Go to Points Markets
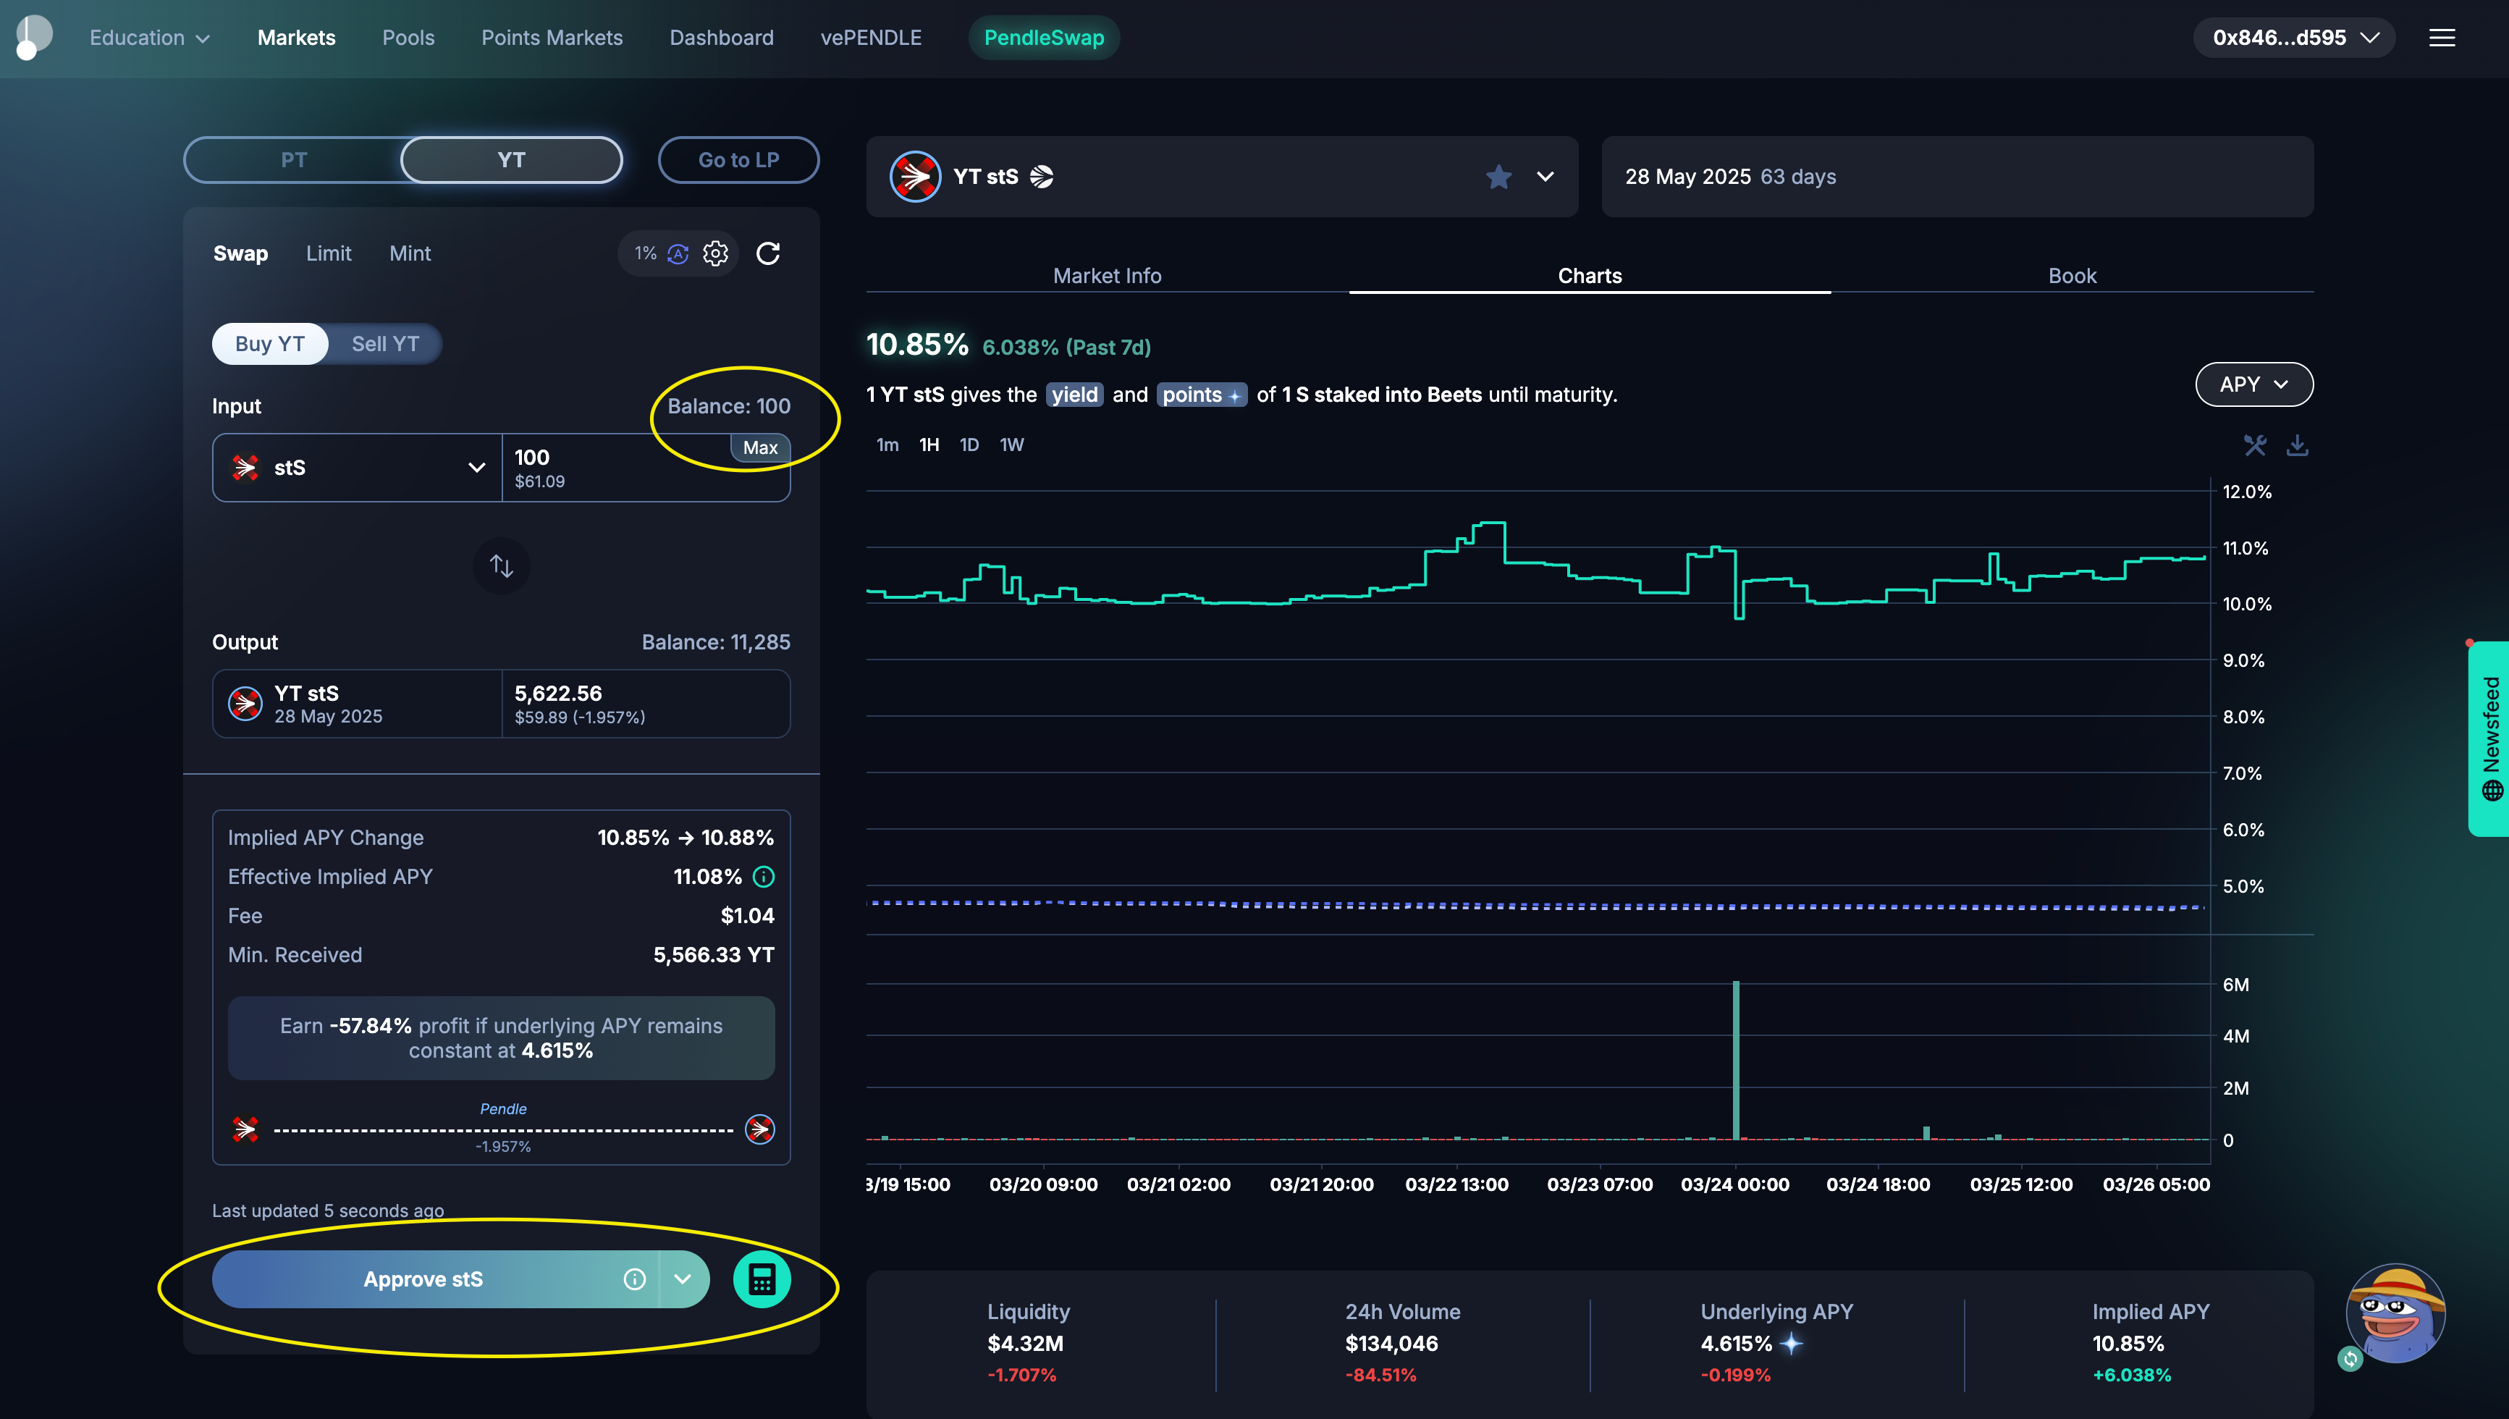This screenshot has width=2509, height=1419. click(x=552, y=38)
